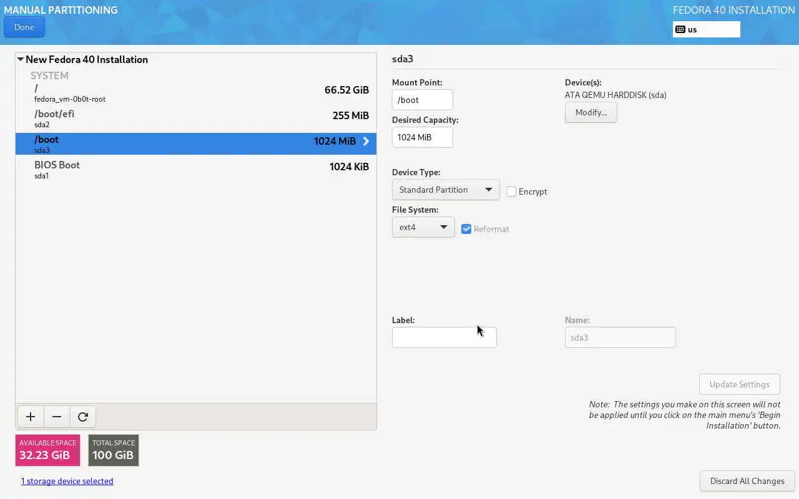Click the Name field showing sda3
Viewport: 799px width, 499px height.
tap(620, 337)
